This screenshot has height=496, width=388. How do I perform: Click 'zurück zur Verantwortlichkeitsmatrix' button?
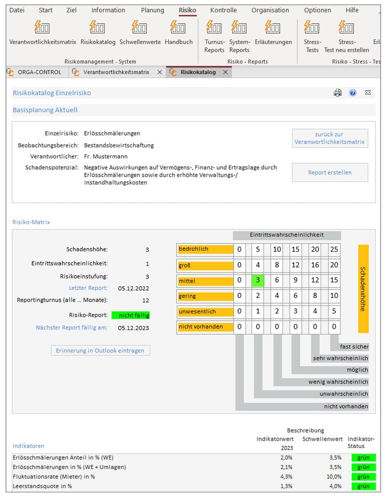point(330,138)
